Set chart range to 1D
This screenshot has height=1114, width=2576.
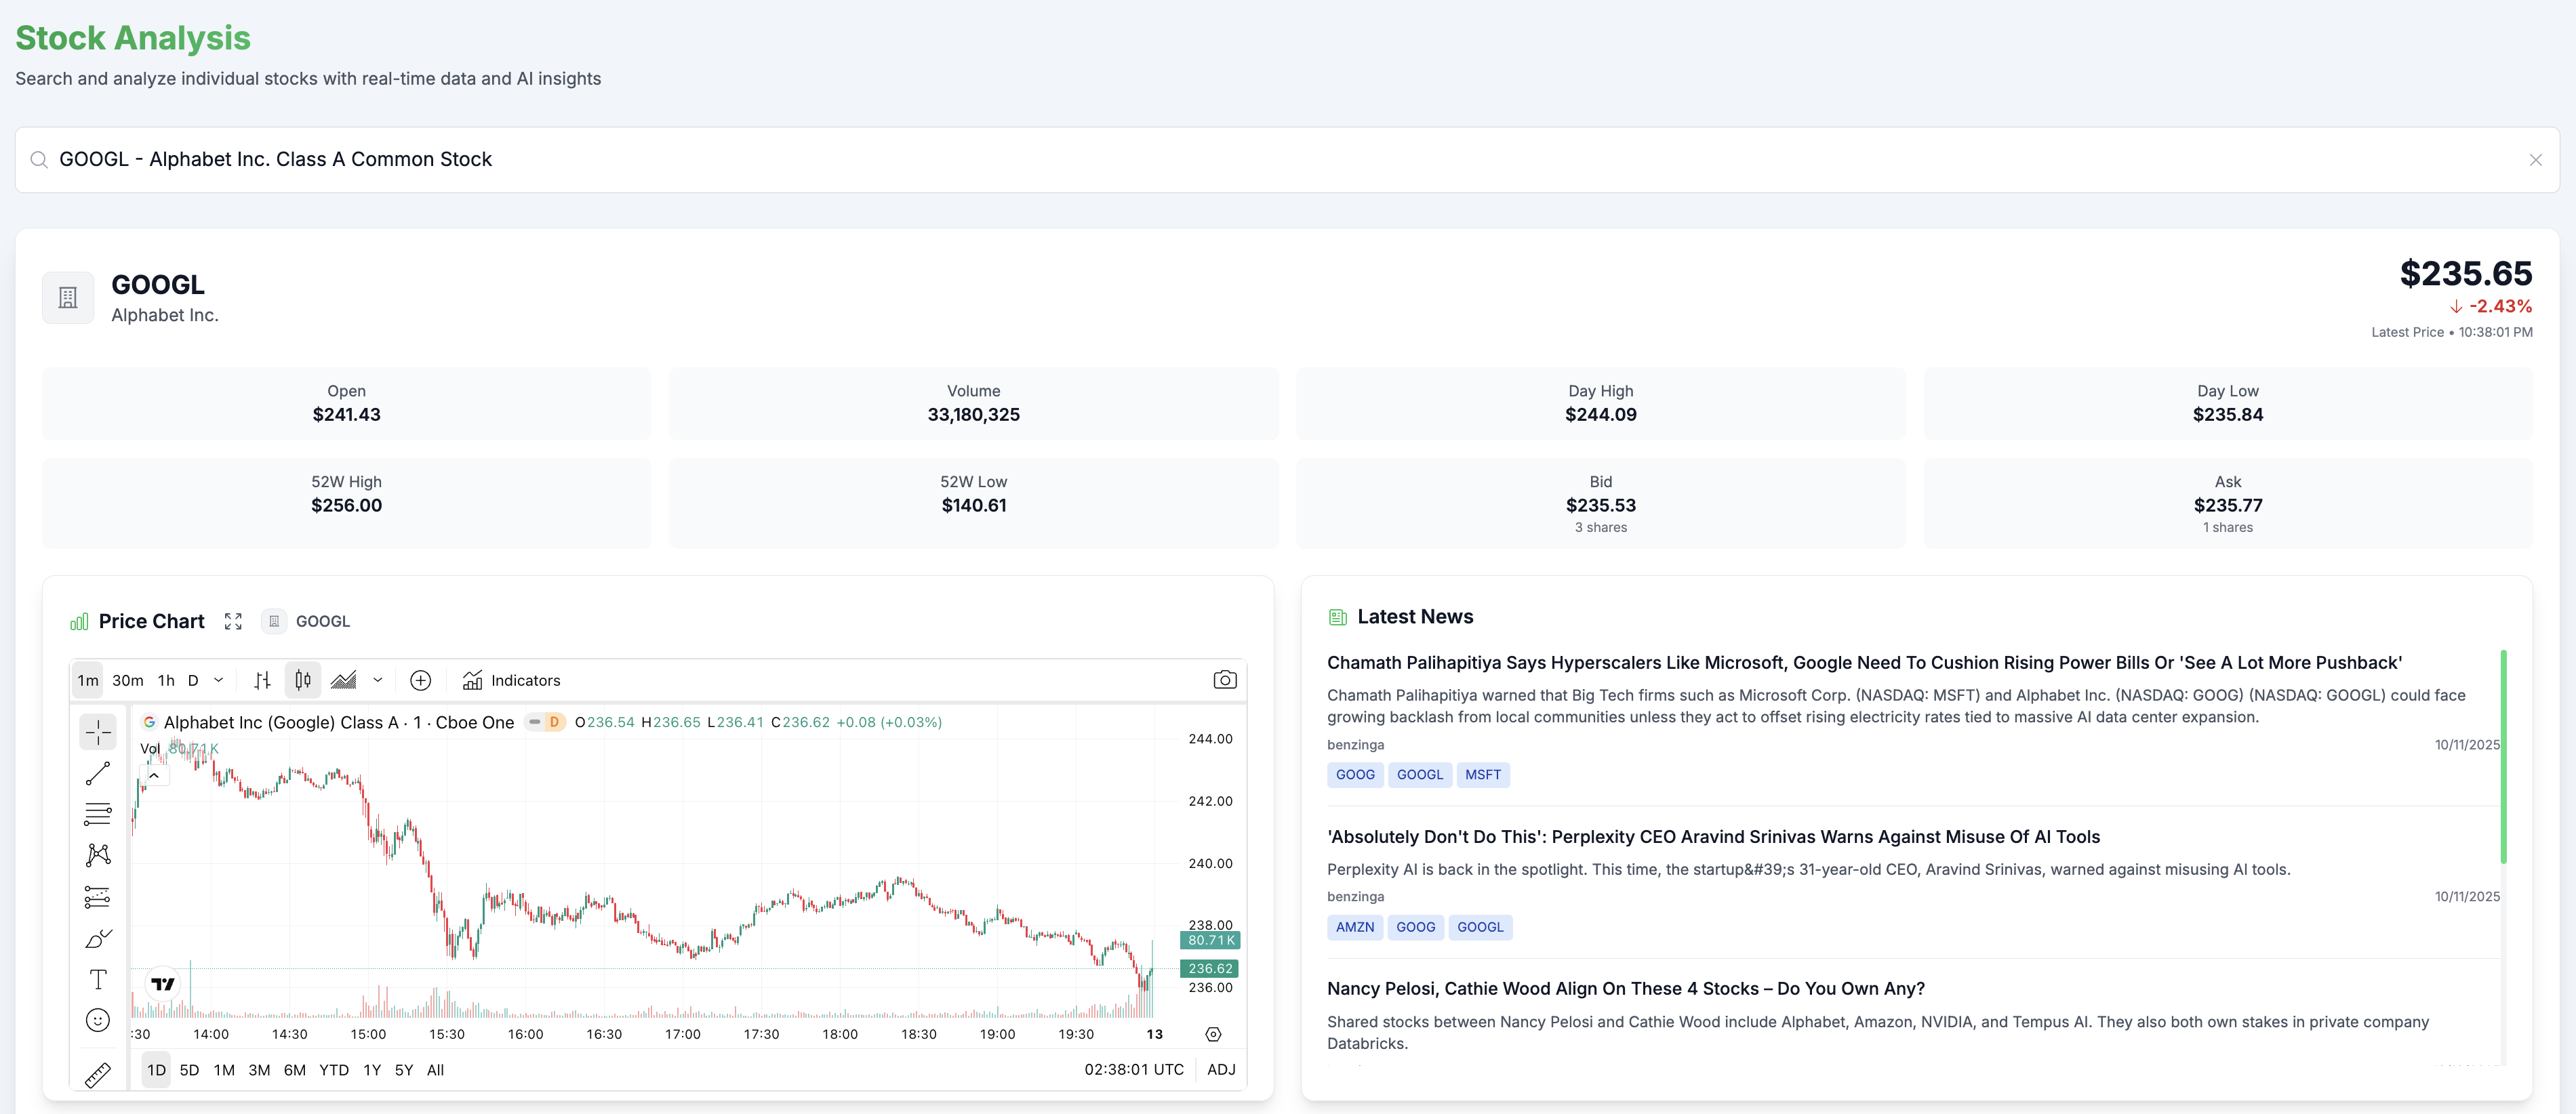coord(156,1069)
